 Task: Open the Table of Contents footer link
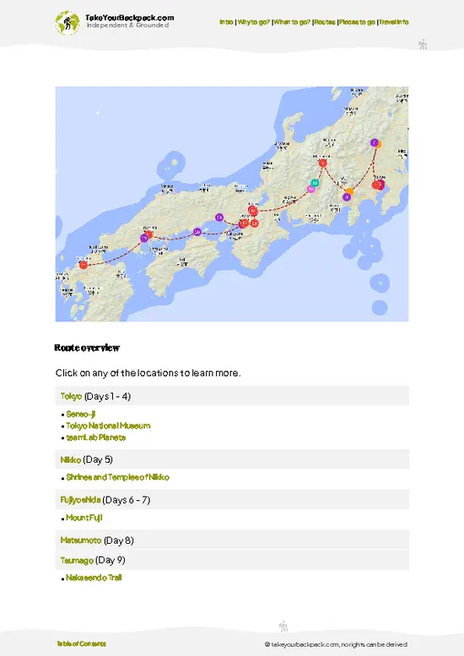tap(81, 644)
